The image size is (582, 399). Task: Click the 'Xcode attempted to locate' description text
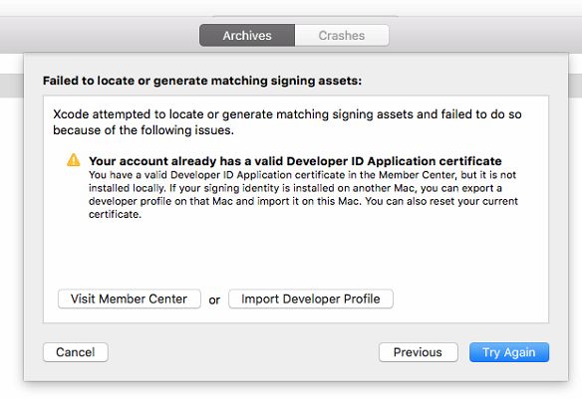287,121
